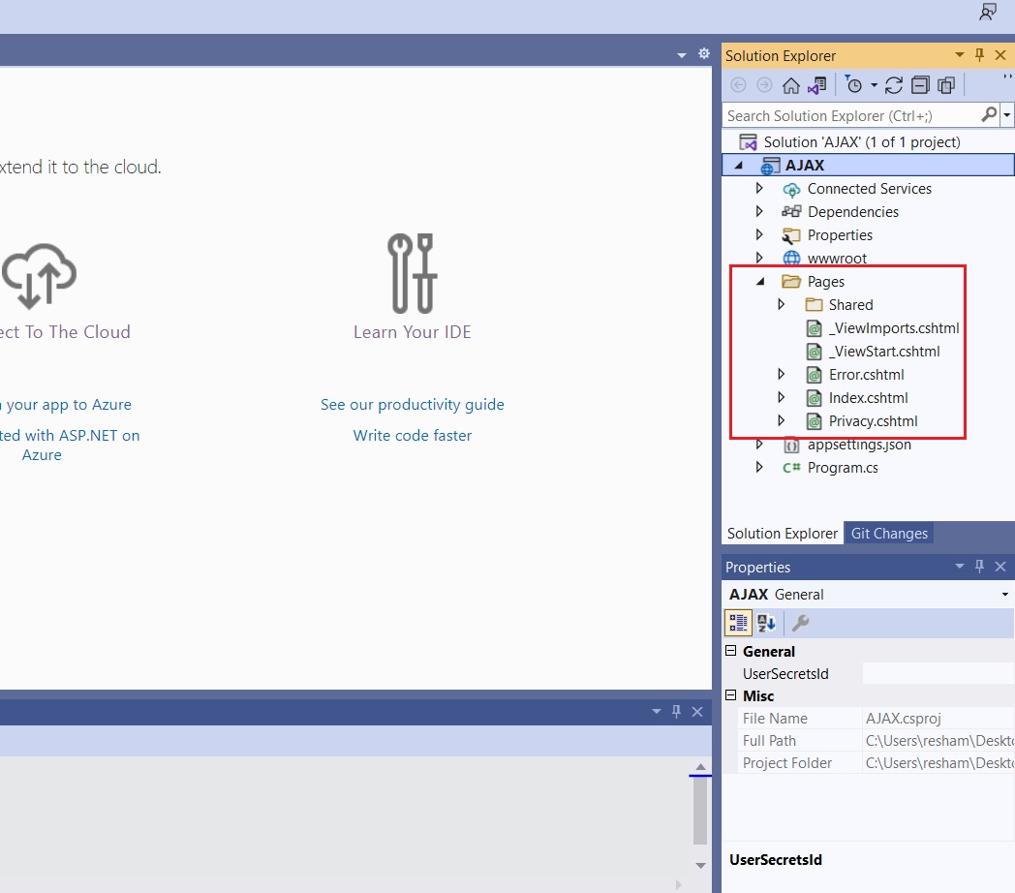Click the File Name value AJAX.csproj
The height and width of the screenshot is (893, 1015).
903,718
